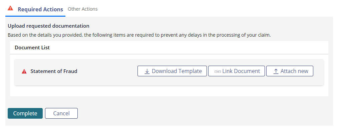Click the warning triangle next to Statement of Fraud
This screenshot has height=133, width=338.
[x=24, y=71]
